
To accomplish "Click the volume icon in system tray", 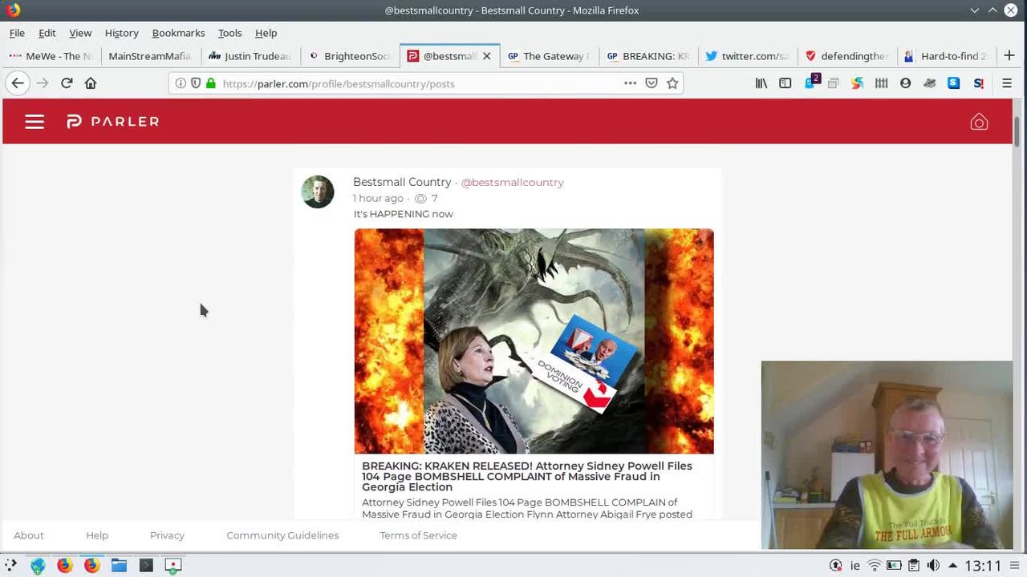I will coord(932,566).
